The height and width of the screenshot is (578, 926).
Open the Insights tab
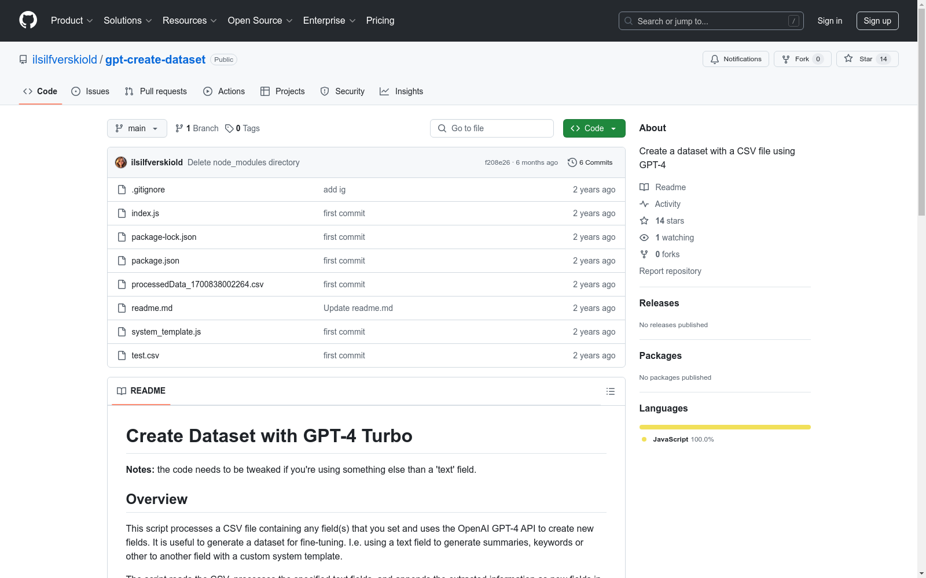[x=401, y=91]
